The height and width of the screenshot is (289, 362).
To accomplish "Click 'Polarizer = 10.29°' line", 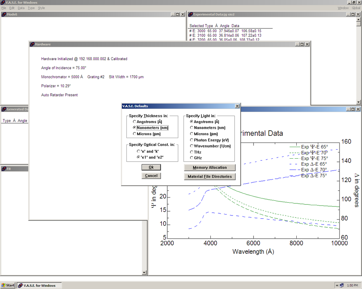I will click(56, 86).
